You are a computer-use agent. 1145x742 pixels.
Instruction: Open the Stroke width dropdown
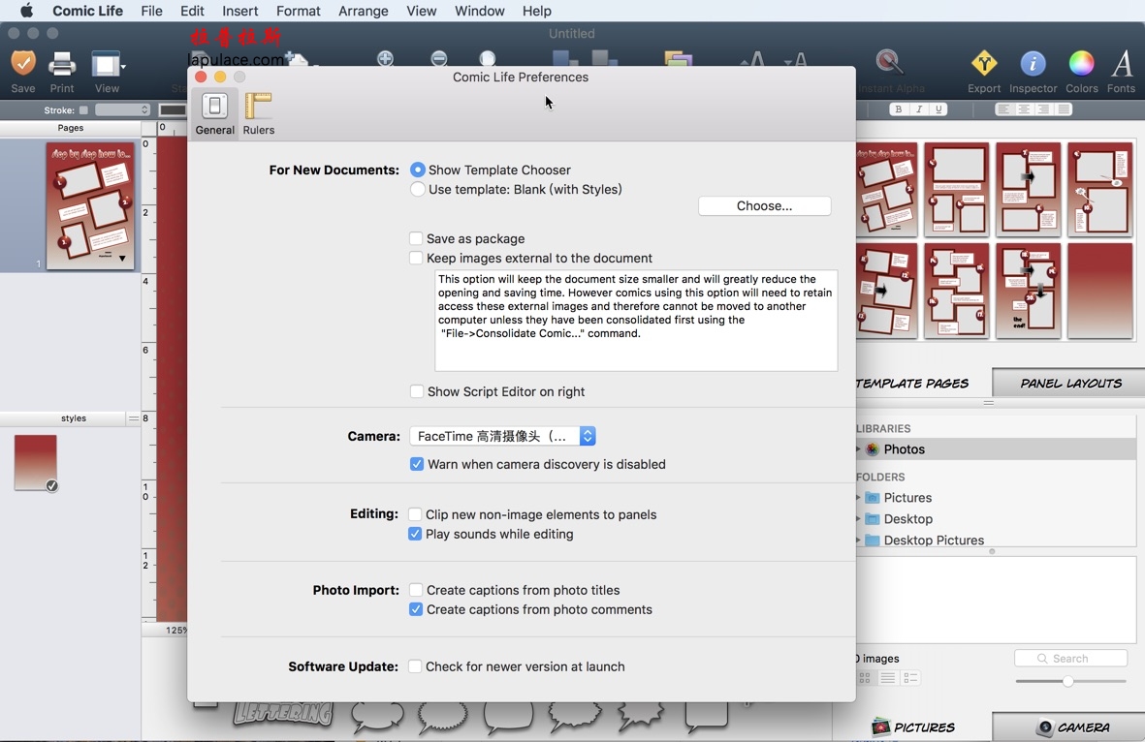pos(123,109)
